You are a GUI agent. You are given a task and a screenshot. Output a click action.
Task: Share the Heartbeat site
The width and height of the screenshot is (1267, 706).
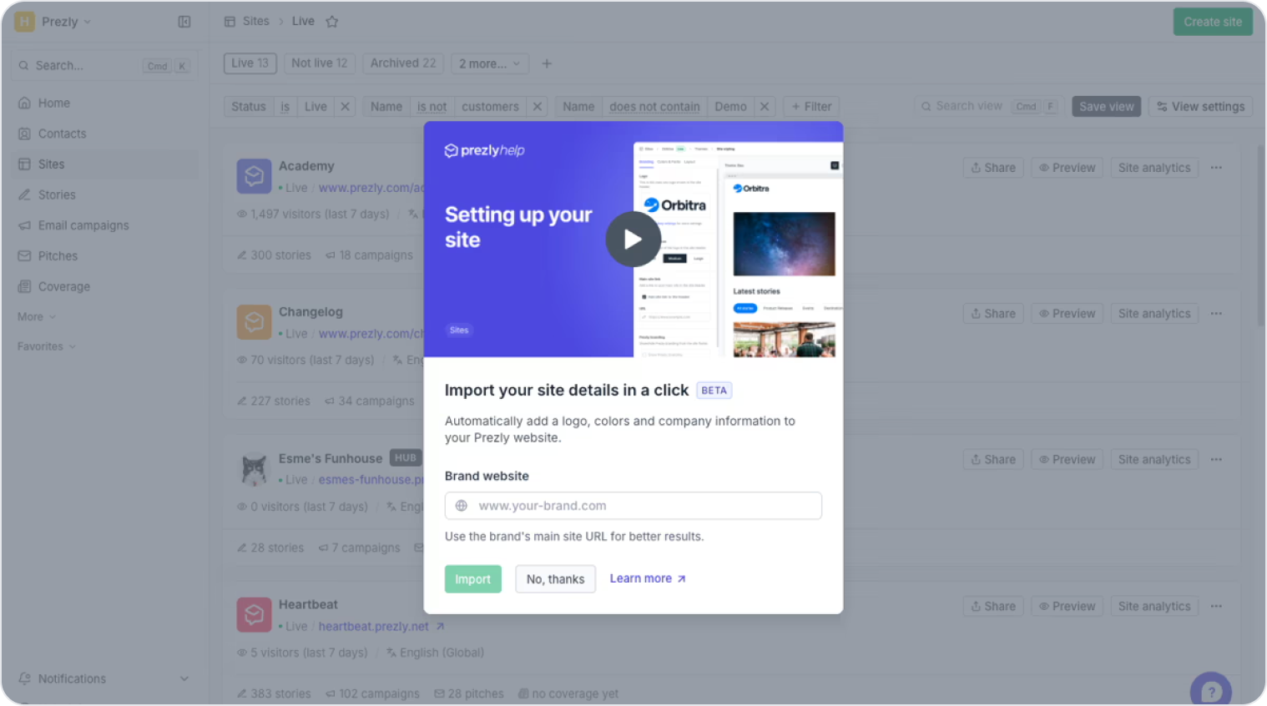click(992, 607)
